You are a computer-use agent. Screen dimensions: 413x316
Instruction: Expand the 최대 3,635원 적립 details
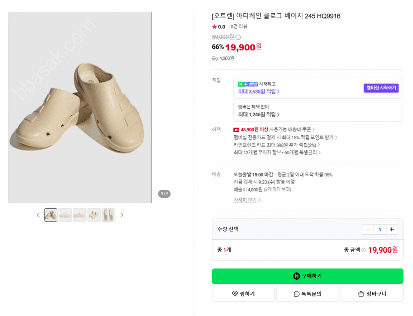pyautogui.click(x=259, y=91)
